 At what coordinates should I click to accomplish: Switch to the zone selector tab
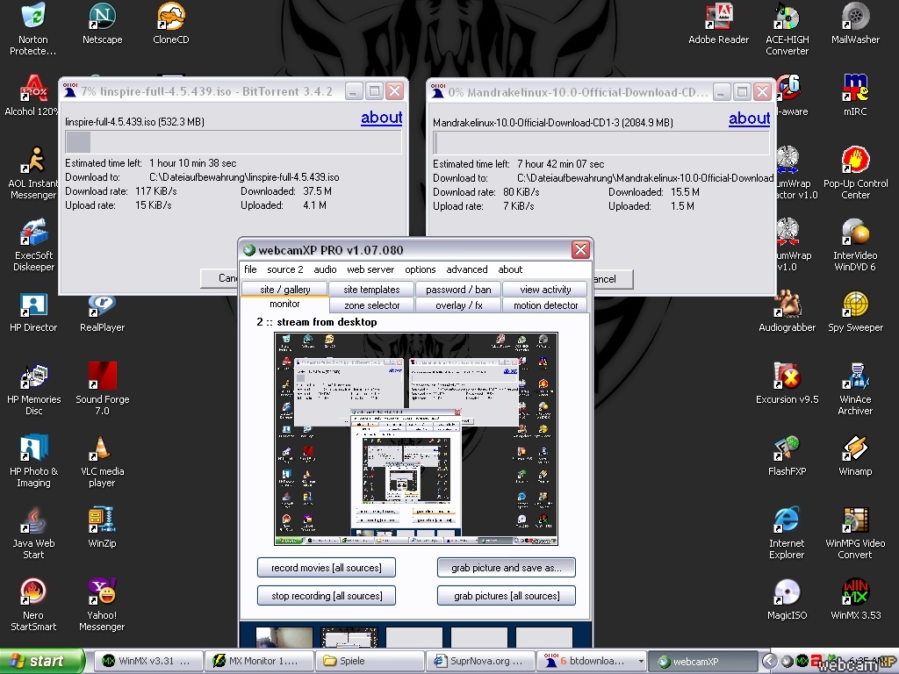371,305
